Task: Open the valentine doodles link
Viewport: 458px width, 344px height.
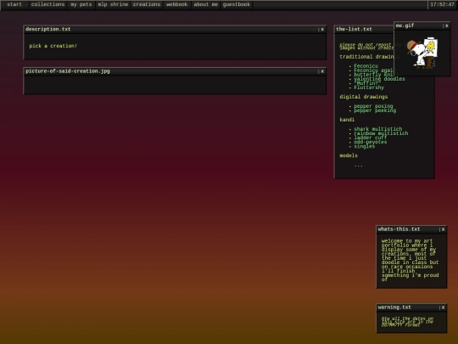Action: [x=379, y=79]
